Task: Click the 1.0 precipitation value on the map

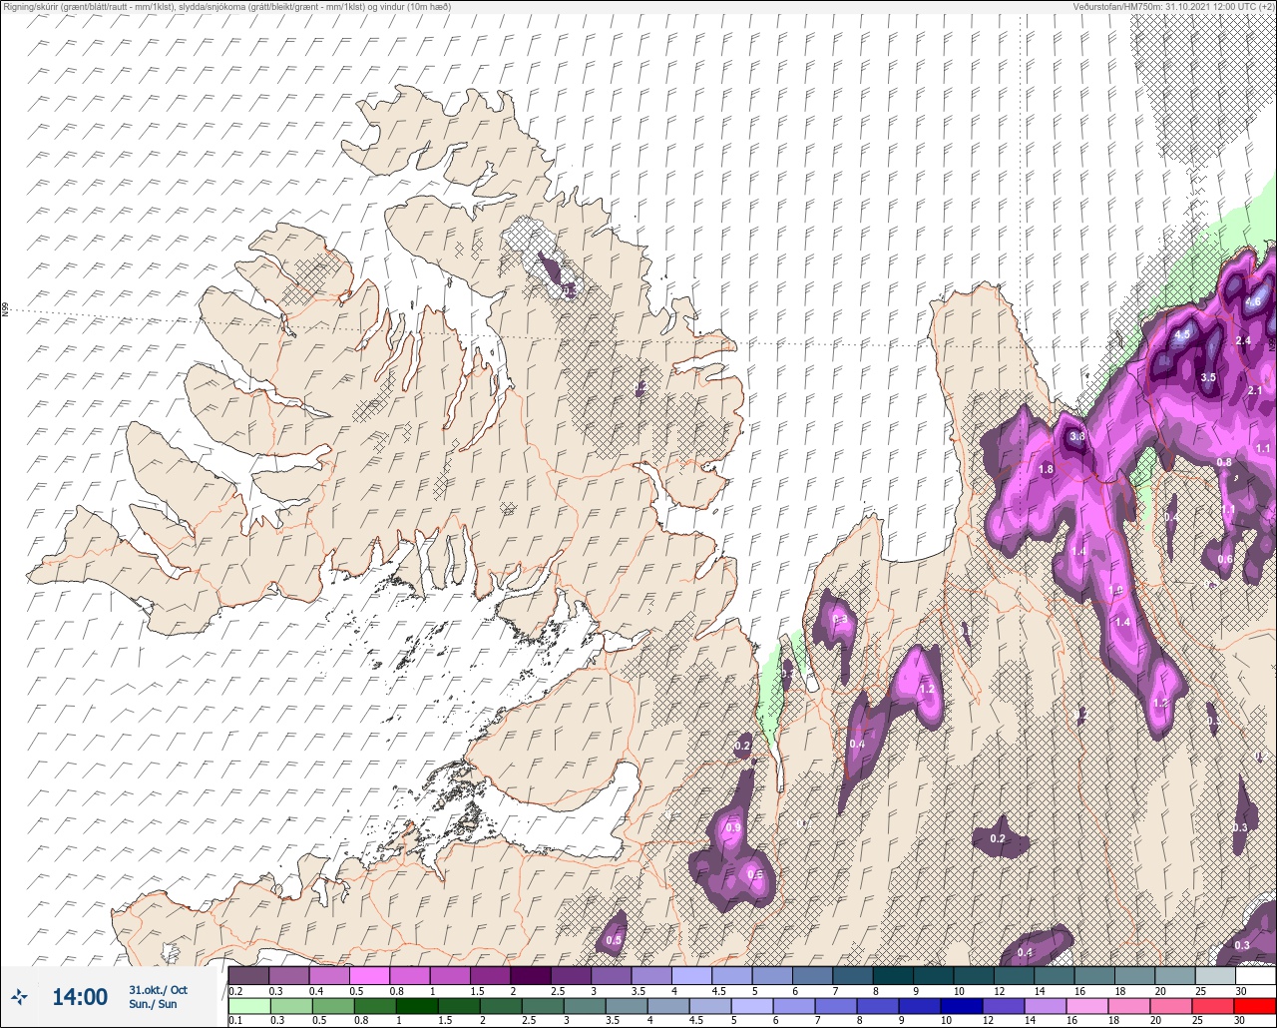Action: 1115,591
